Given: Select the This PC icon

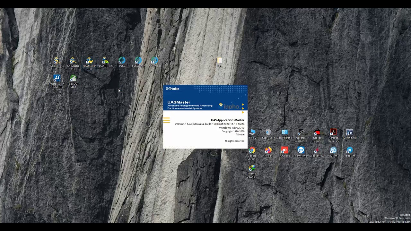Looking at the screenshot, I should click(252, 134).
